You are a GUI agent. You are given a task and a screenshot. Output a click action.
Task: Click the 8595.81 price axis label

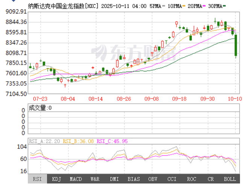[16, 32]
